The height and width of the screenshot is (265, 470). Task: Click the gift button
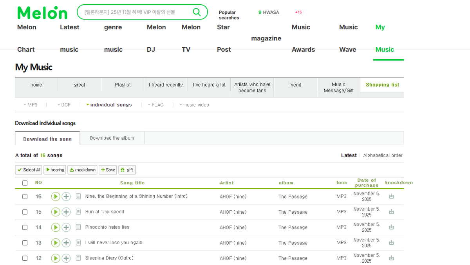click(x=127, y=170)
